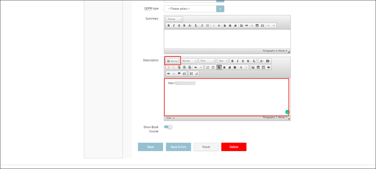
Task: Open Font dropdown in Description editor
Action: click(x=207, y=61)
